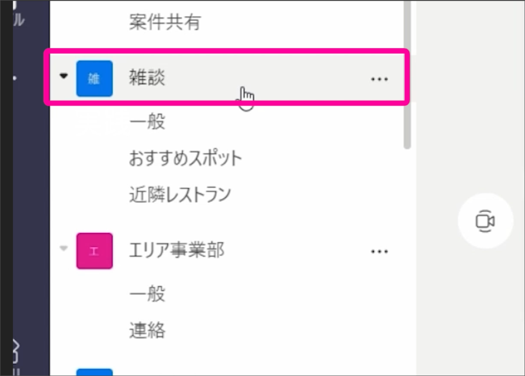Open the 雑談 team blue avatar icon
Viewport: 525px width, 376px height.
coord(94,78)
